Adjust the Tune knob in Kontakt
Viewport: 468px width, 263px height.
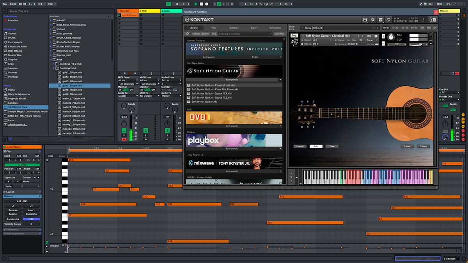point(391,38)
